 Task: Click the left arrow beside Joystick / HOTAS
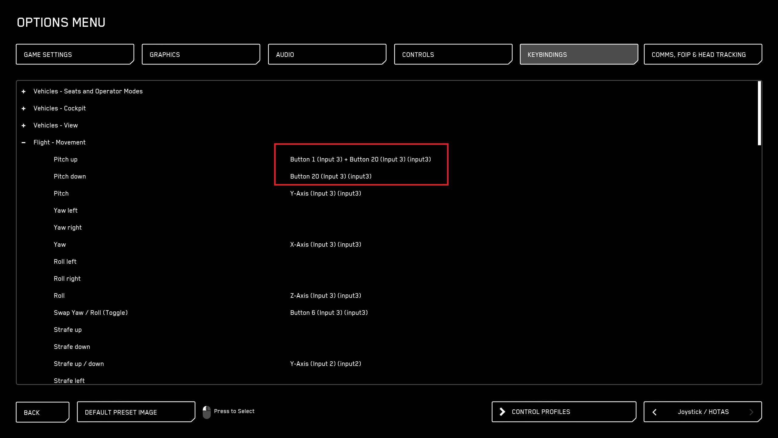click(x=655, y=412)
